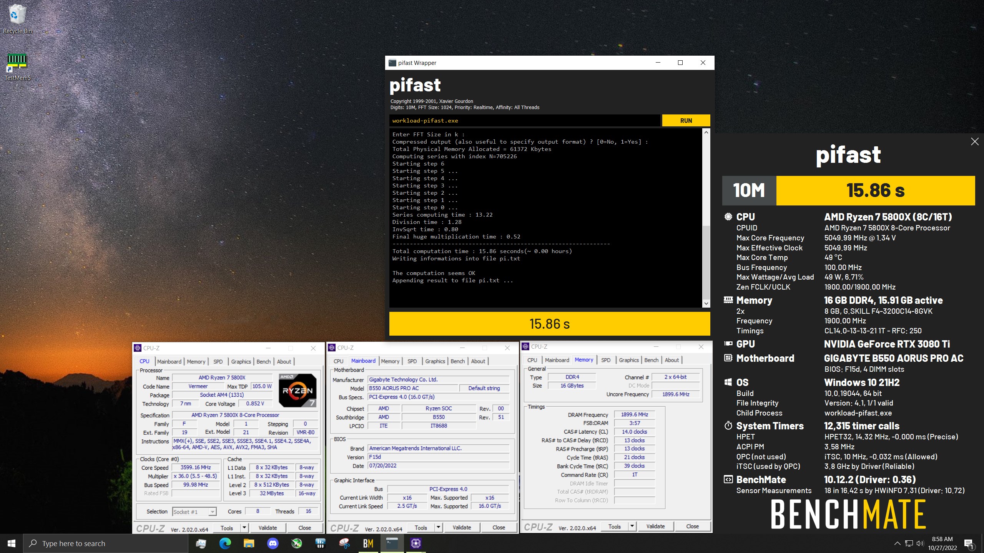The width and height of the screenshot is (984, 553).
Task: Open the Windows Start menu
Action: pos(12,543)
